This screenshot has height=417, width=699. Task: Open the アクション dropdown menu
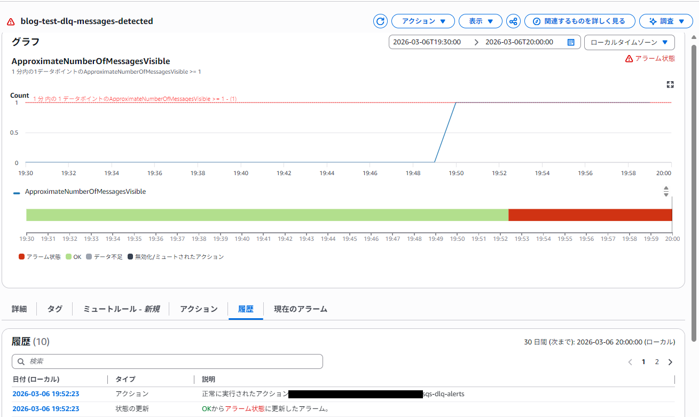(423, 21)
